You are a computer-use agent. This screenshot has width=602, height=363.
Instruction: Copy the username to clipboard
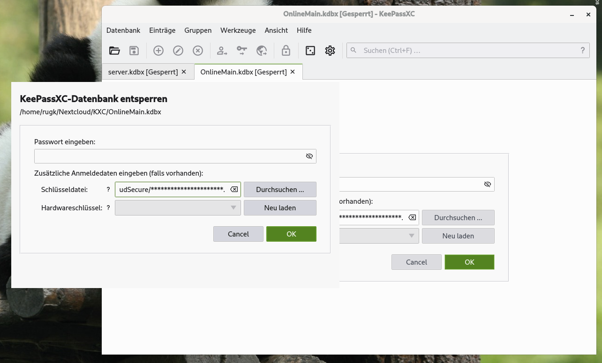(222, 50)
